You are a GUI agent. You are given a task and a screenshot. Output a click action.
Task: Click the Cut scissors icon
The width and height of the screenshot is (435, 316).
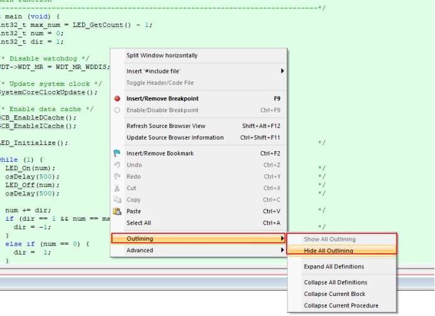coord(117,188)
